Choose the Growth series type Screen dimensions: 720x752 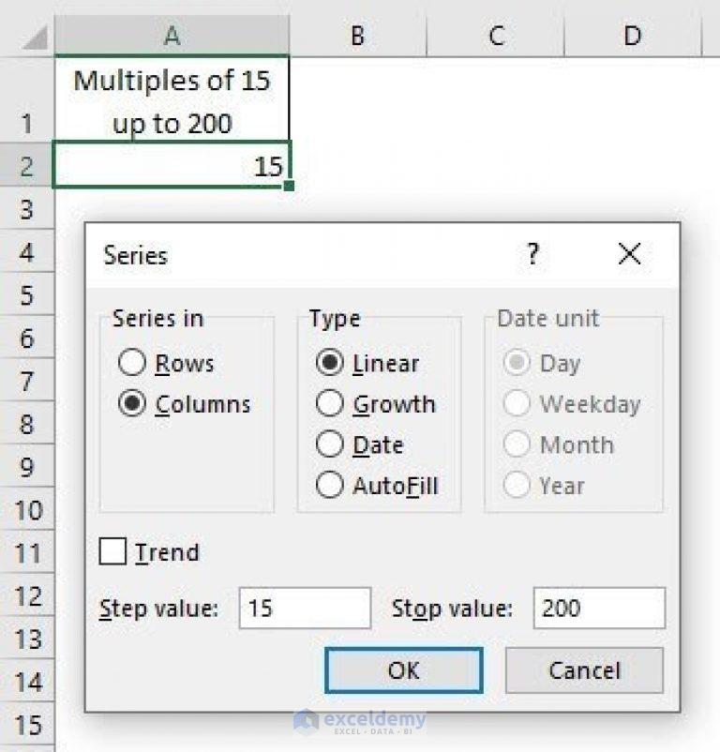[330, 404]
